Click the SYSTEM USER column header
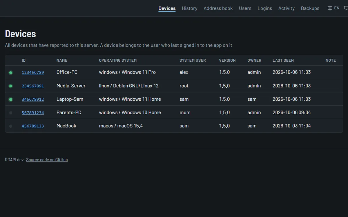This screenshot has height=217, width=348. [193, 60]
